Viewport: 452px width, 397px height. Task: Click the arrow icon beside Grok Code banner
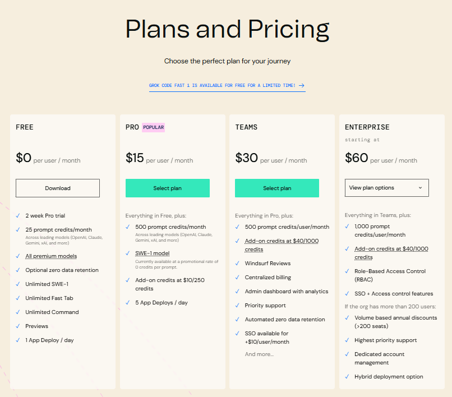pos(302,86)
